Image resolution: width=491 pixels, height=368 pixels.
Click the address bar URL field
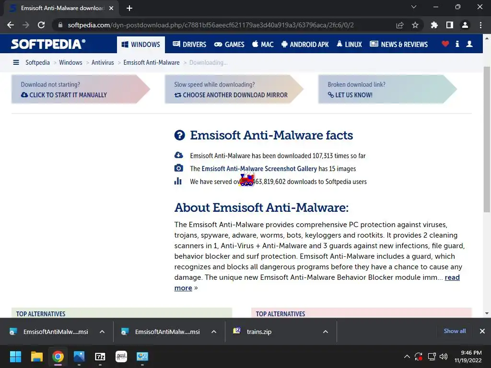click(x=210, y=25)
